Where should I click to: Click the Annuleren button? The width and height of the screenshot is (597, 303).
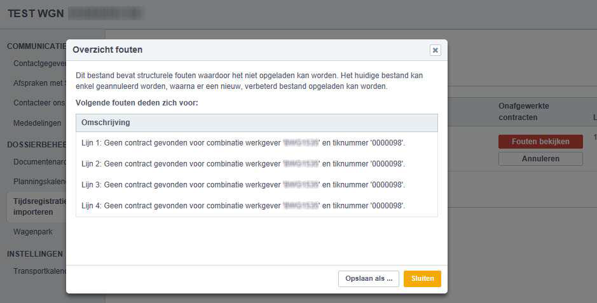(x=540, y=159)
